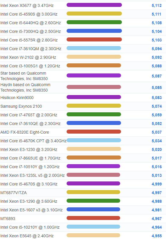Click the score value 5,074
The height and width of the screenshot is (239, 166).
[156, 106]
